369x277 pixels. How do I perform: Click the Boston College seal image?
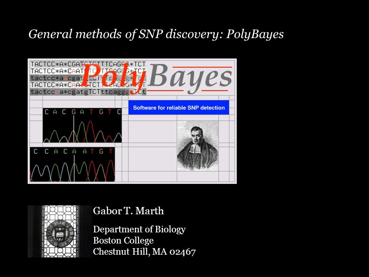tap(60, 231)
